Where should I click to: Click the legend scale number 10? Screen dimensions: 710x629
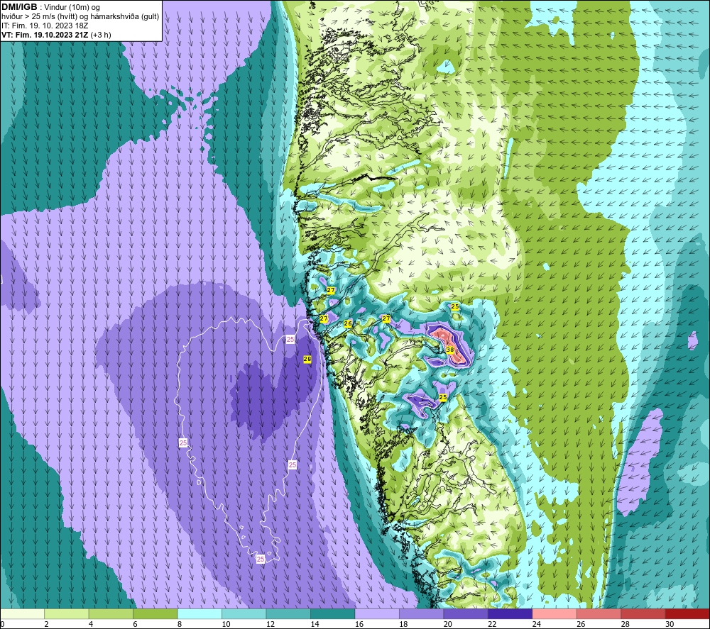226,624
